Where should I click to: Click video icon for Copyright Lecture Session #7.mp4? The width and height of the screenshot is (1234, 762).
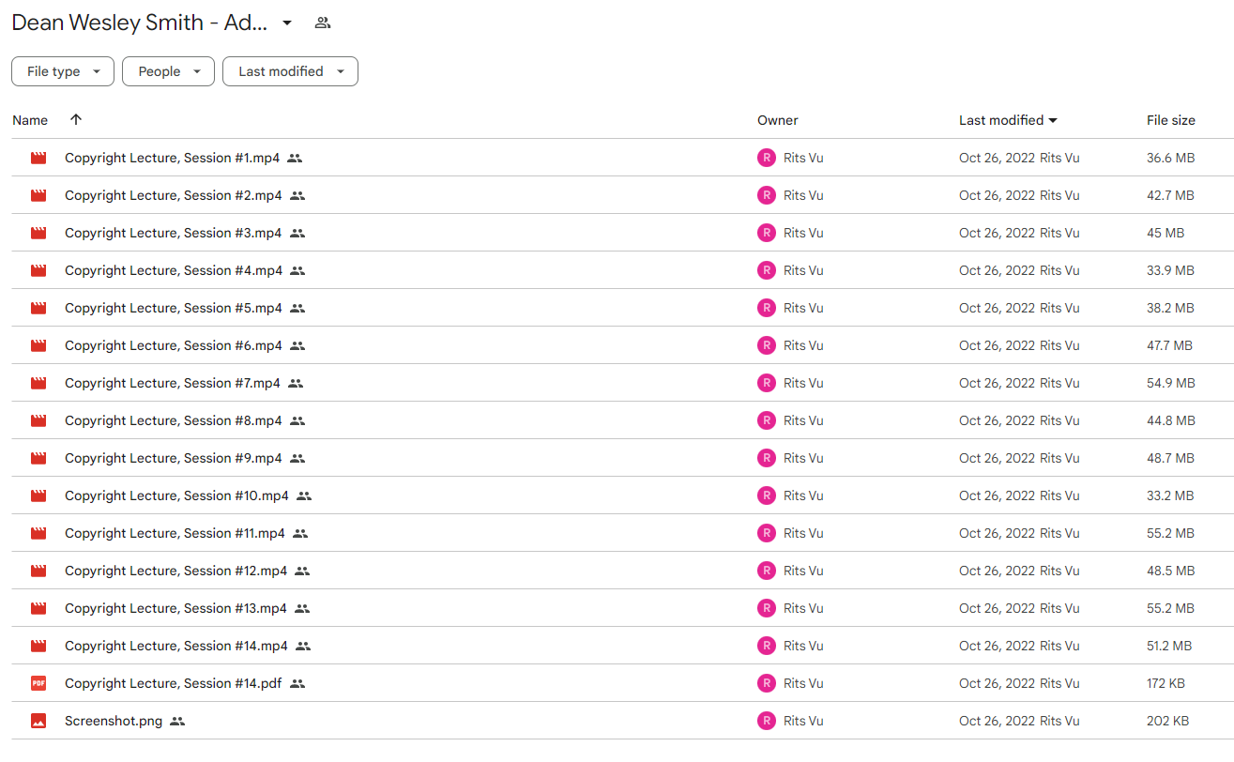tap(38, 383)
